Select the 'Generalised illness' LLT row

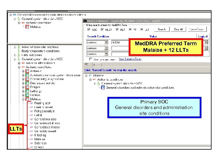[47, 123]
